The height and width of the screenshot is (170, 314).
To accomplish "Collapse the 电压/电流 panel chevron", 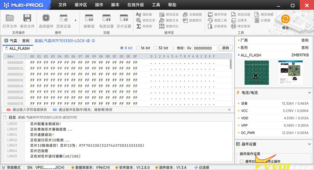I will [309, 93].
